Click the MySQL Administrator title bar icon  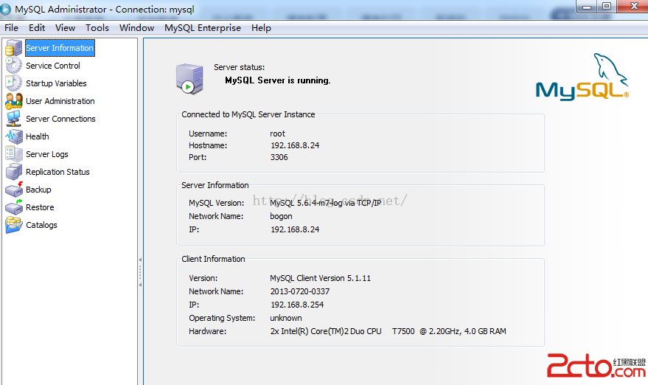point(5,9)
